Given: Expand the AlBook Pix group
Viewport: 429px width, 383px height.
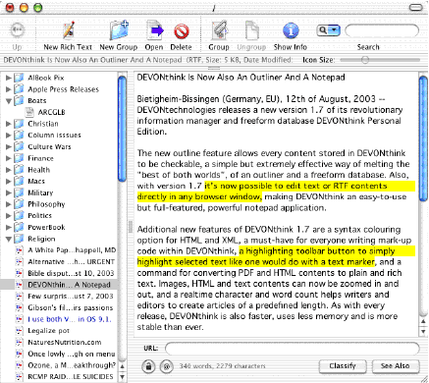Looking at the screenshot, I should (x=9, y=78).
